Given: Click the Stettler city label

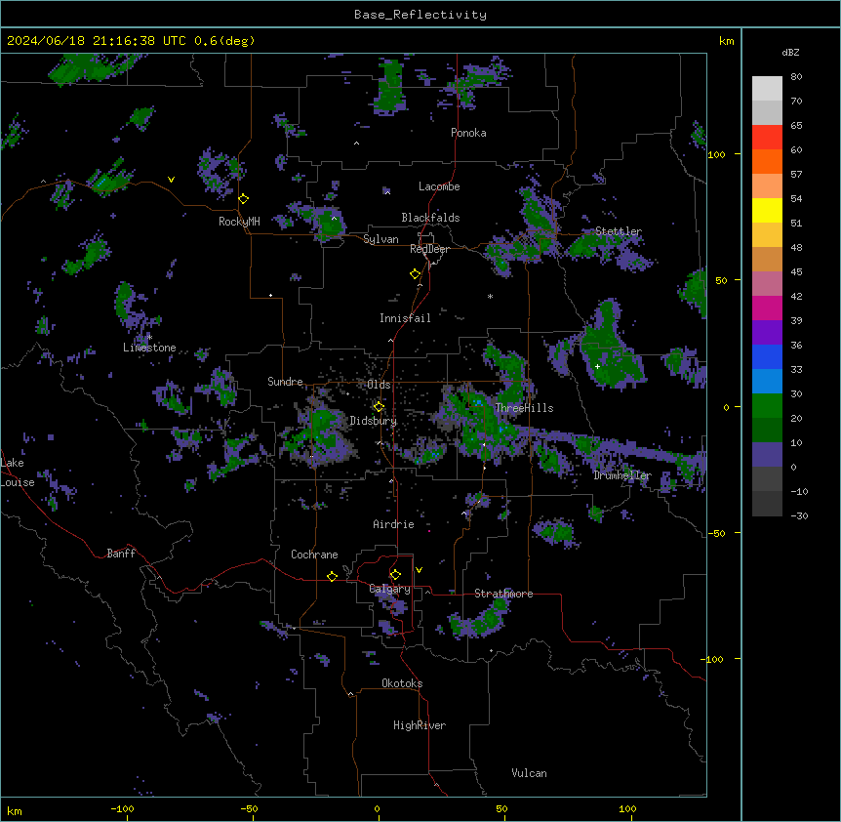Looking at the screenshot, I should [x=619, y=231].
